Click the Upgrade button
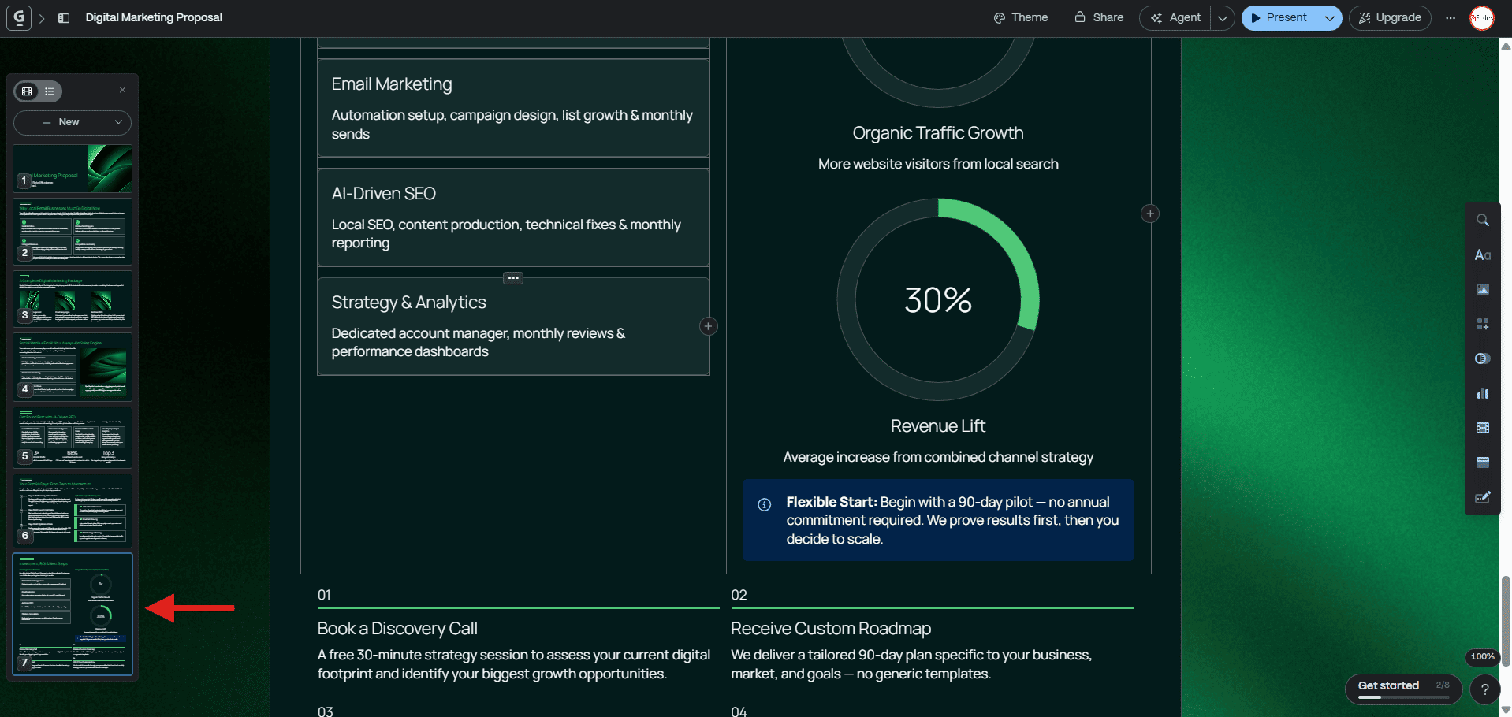Image resolution: width=1512 pixels, height=717 pixels. coord(1390,17)
